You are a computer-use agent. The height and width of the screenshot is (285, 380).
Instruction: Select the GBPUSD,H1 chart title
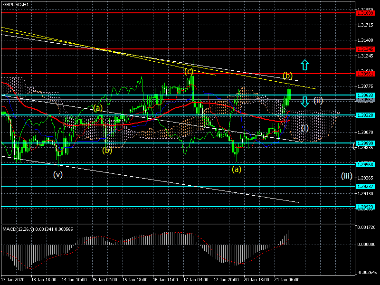coord(16,4)
